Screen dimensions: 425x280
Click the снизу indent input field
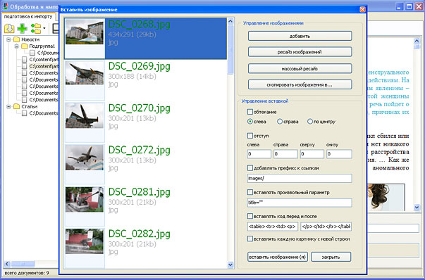click(x=339, y=154)
